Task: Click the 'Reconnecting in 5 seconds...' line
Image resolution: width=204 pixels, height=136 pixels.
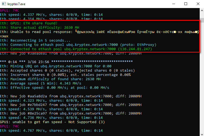Action: click(x=35, y=41)
